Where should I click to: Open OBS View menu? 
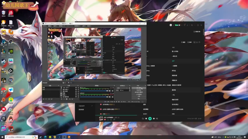click(x=55, y=26)
